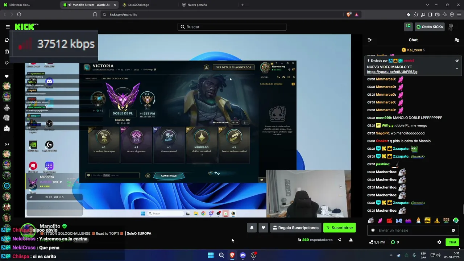Select the pink heart emote in quick emotes
The width and height of the screenshot is (464, 261).
click(380, 220)
